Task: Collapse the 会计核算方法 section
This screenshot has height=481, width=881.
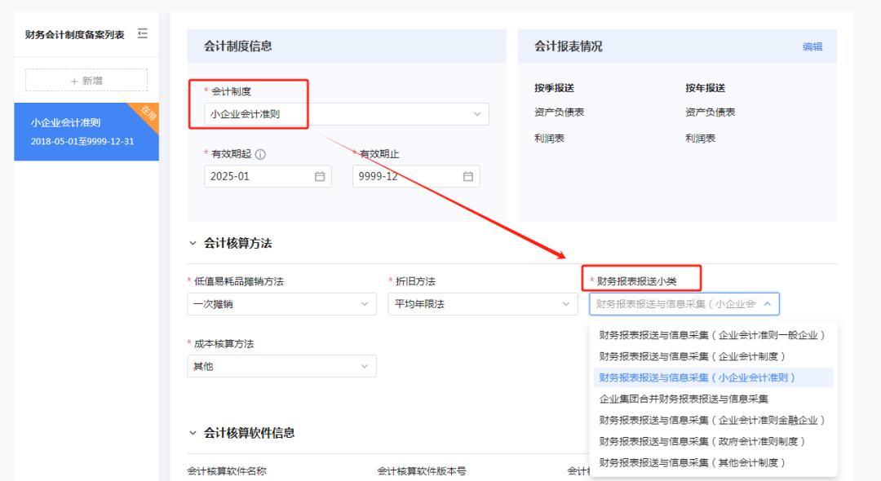Action: click(192, 241)
